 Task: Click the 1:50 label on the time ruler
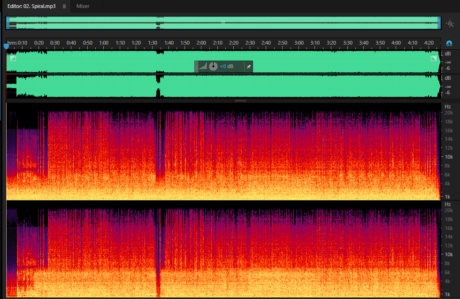pos(185,43)
